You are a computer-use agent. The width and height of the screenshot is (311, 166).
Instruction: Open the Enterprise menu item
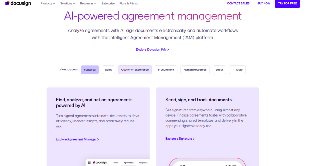click(108, 3)
